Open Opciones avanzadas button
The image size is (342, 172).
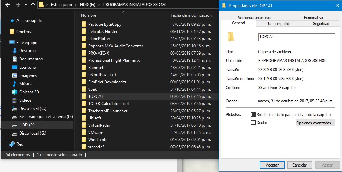point(315,123)
